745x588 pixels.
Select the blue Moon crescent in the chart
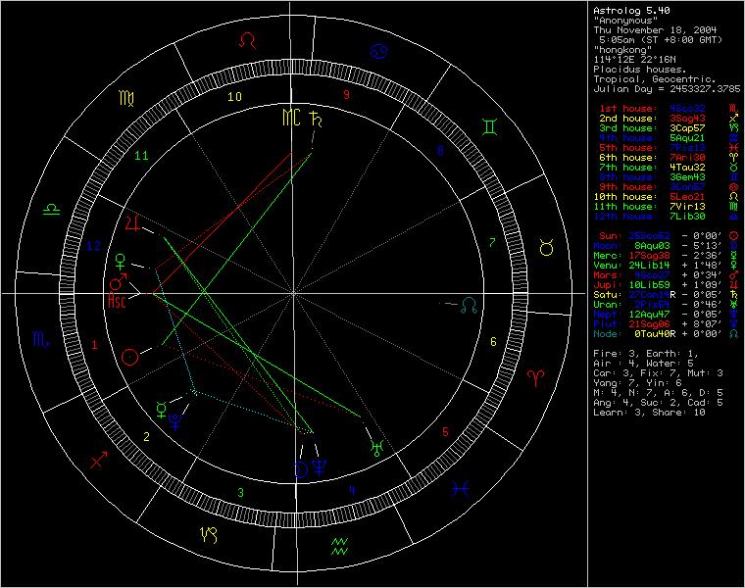[301, 469]
